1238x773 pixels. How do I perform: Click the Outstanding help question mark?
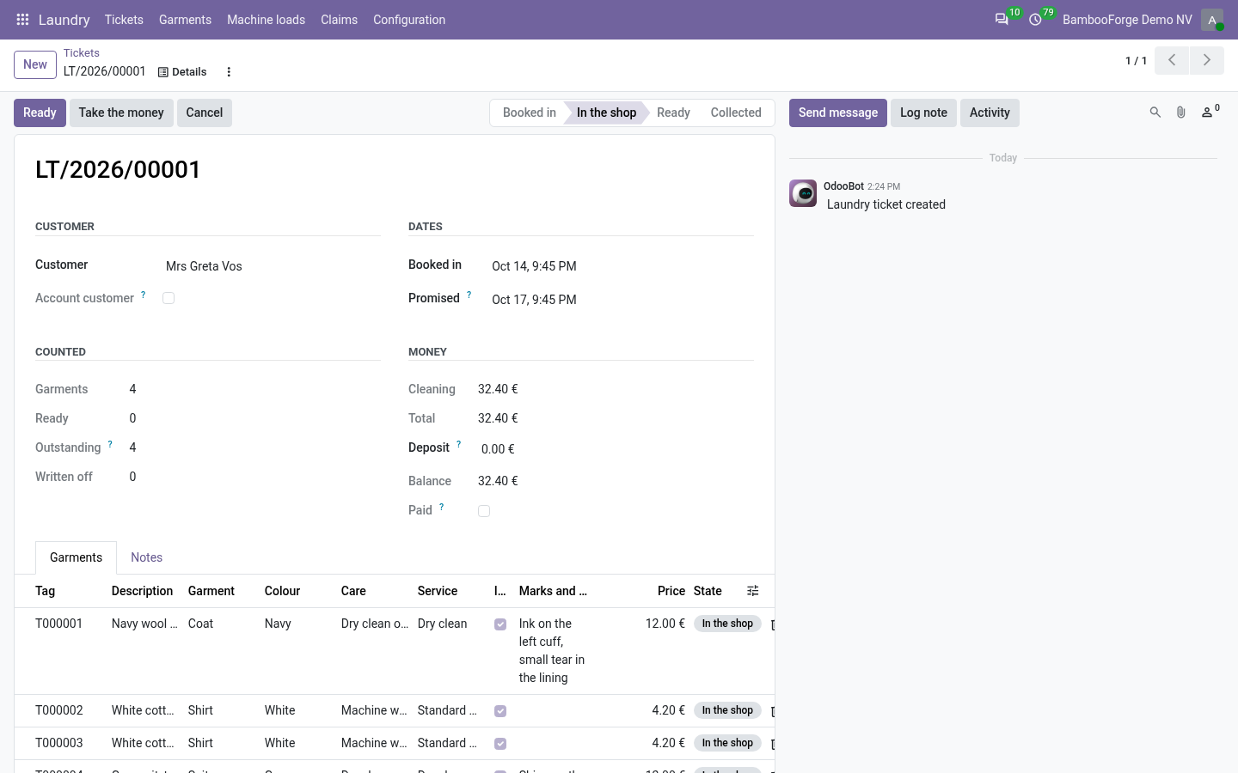click(x=110, y=444)
